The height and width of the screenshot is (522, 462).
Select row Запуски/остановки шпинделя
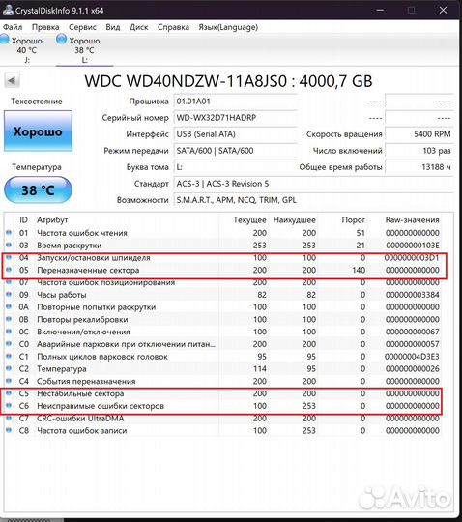(x=223, y=257)
